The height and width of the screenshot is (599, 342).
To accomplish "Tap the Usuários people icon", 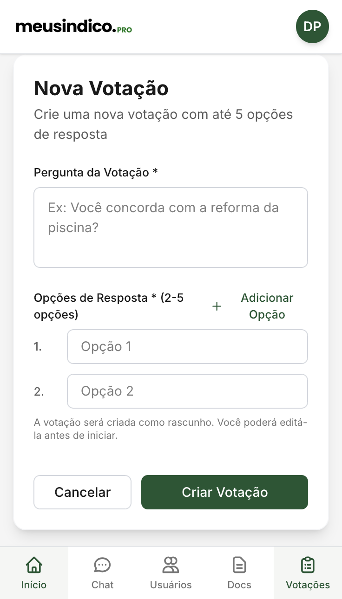I will [171, 565].
